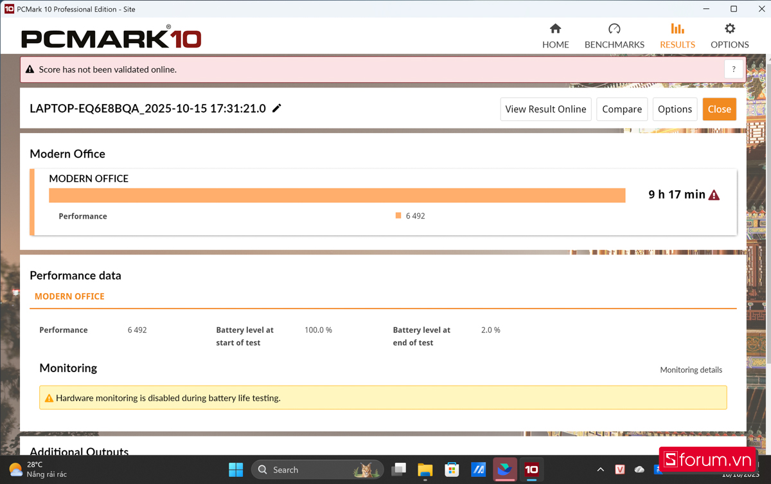This screenshot has height=484, width=771.
Task: Click LAPTOP-EQ6E8BQA result title
Action: click(148, 108)
